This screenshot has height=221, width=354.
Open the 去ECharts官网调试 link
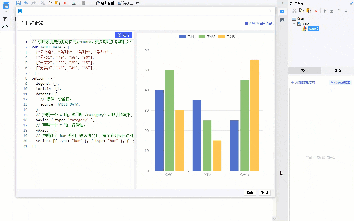coord(259,24)
